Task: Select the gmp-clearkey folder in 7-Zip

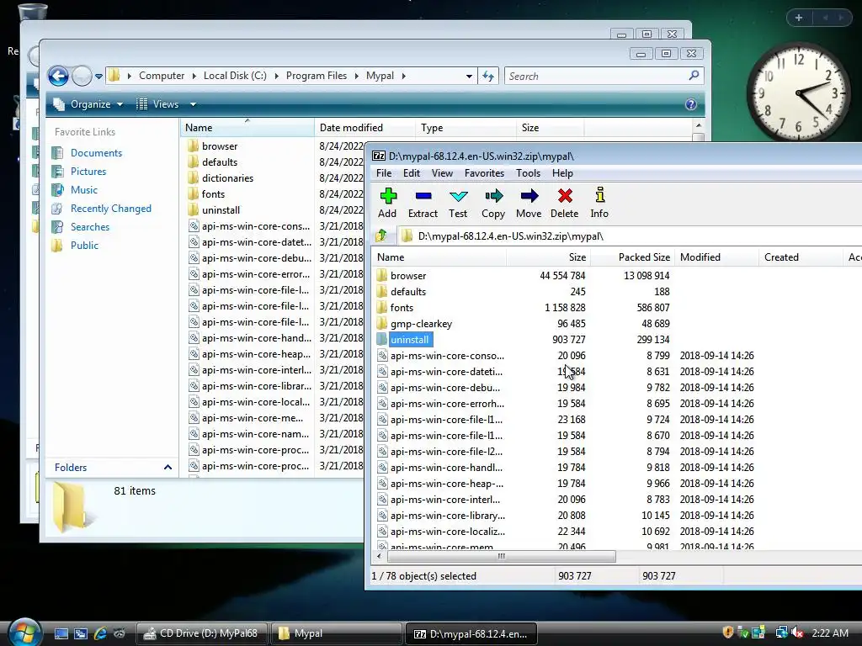Action: tap(421, 324)
